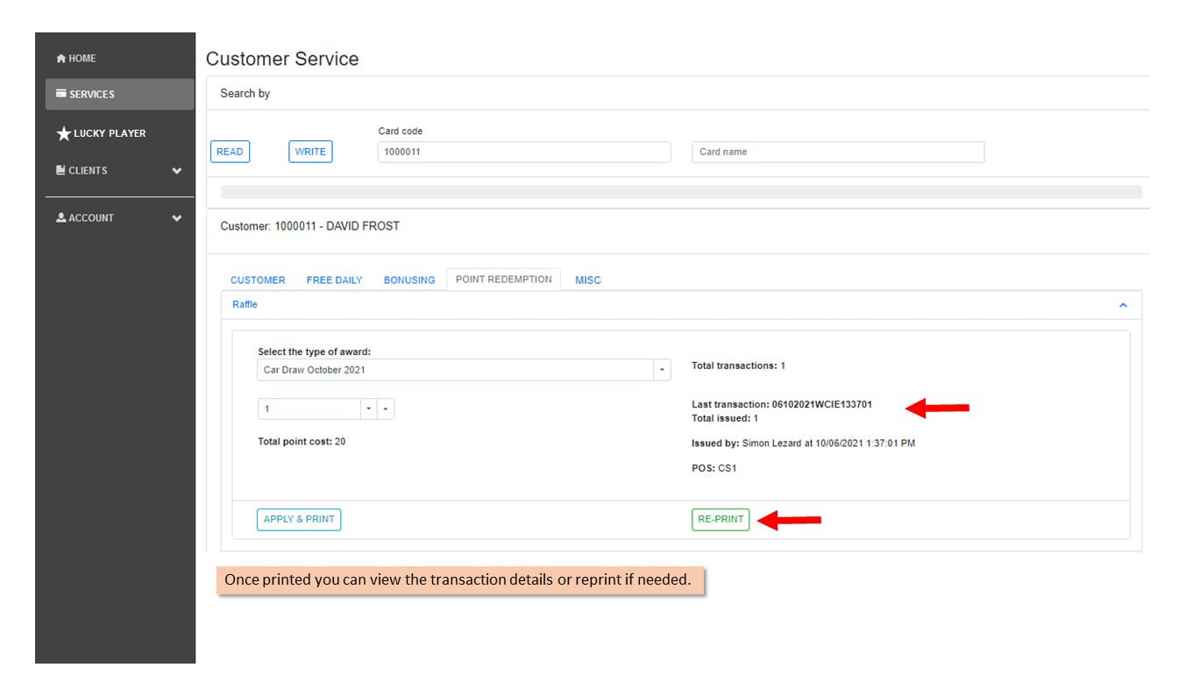Click the Clients book icon

(60, 170)
